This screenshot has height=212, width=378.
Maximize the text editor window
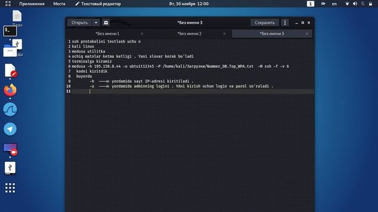(x=302, y=22)
